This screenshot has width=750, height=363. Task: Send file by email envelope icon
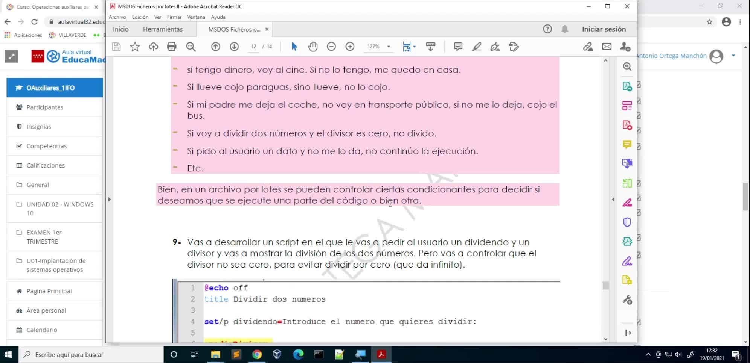(x=607, y=47)
